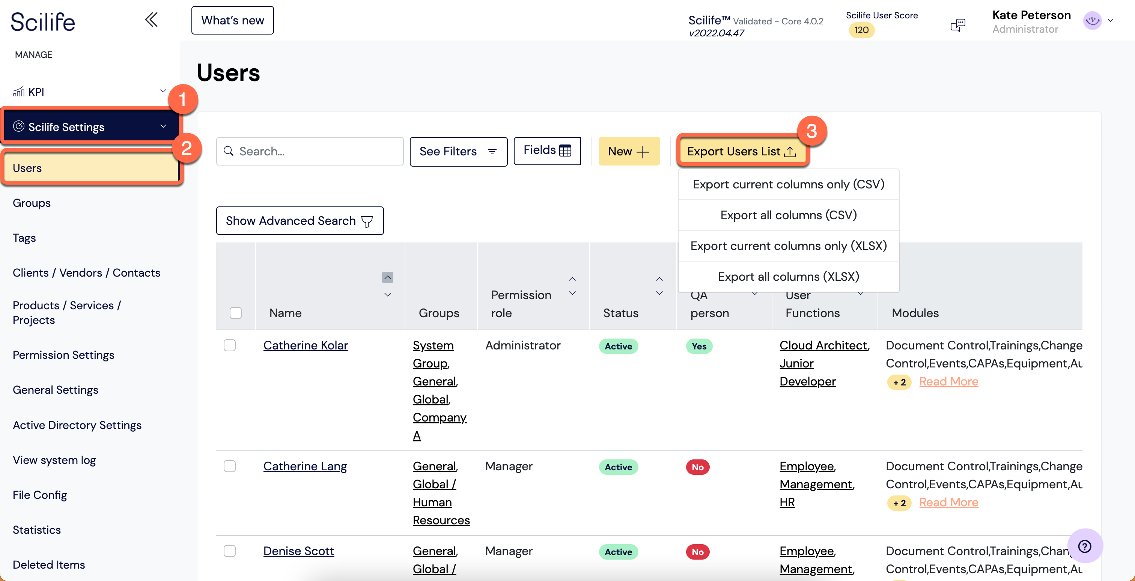Check the select-all users checkbox

(x=236, y=313)
